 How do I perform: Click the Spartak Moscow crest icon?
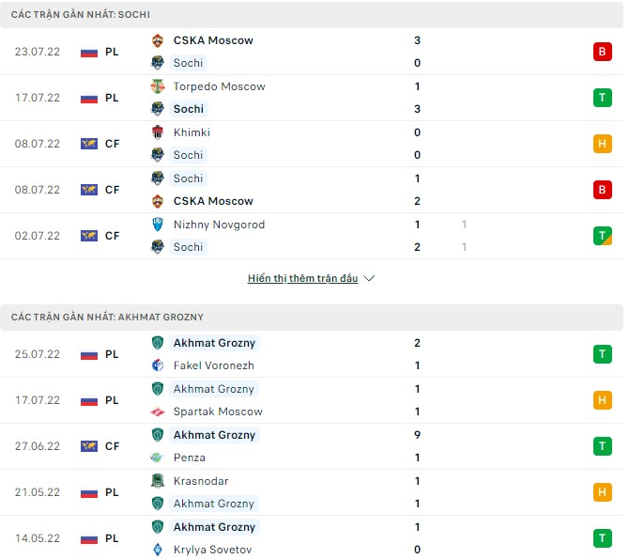click(158, 411)
